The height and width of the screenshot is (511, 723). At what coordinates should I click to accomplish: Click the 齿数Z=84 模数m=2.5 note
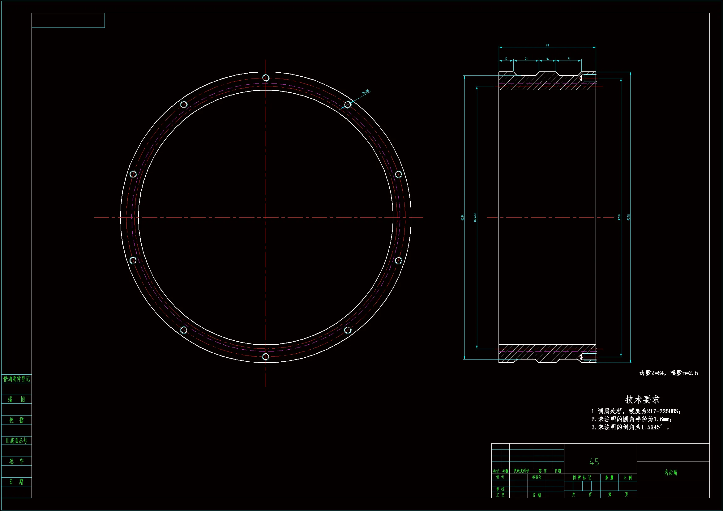point(668,373)
